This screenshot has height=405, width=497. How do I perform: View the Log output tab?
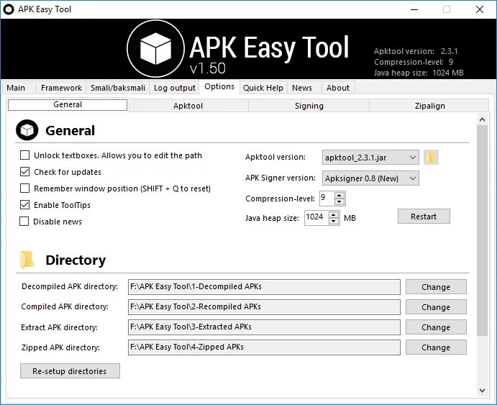coord(174,88)
